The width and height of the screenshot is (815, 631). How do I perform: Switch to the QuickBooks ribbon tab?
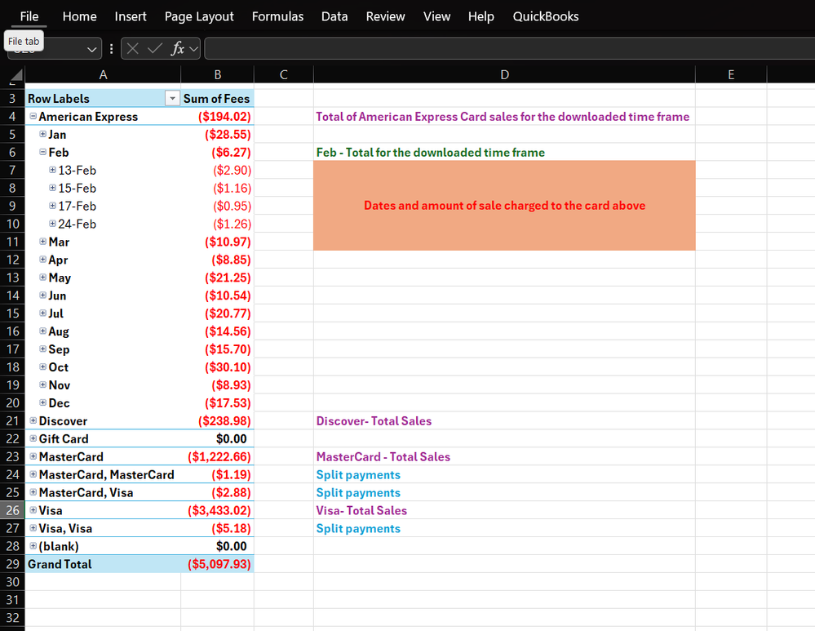(x=545, y=16)
